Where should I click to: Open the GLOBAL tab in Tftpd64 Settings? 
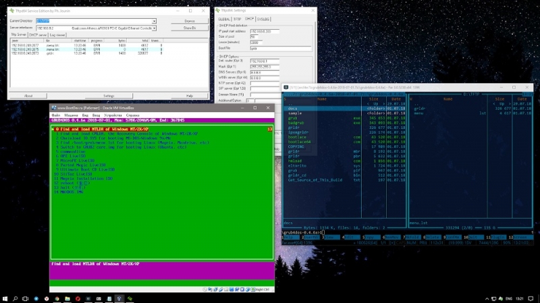pos(224,20)
